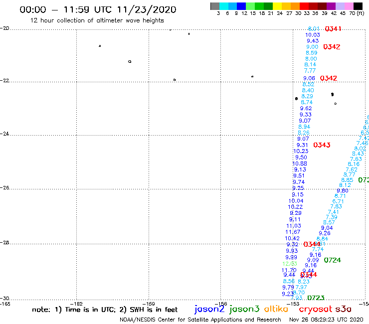Click the 9.79 value near the bottom
369x324 pixels.
pos(288,287)
